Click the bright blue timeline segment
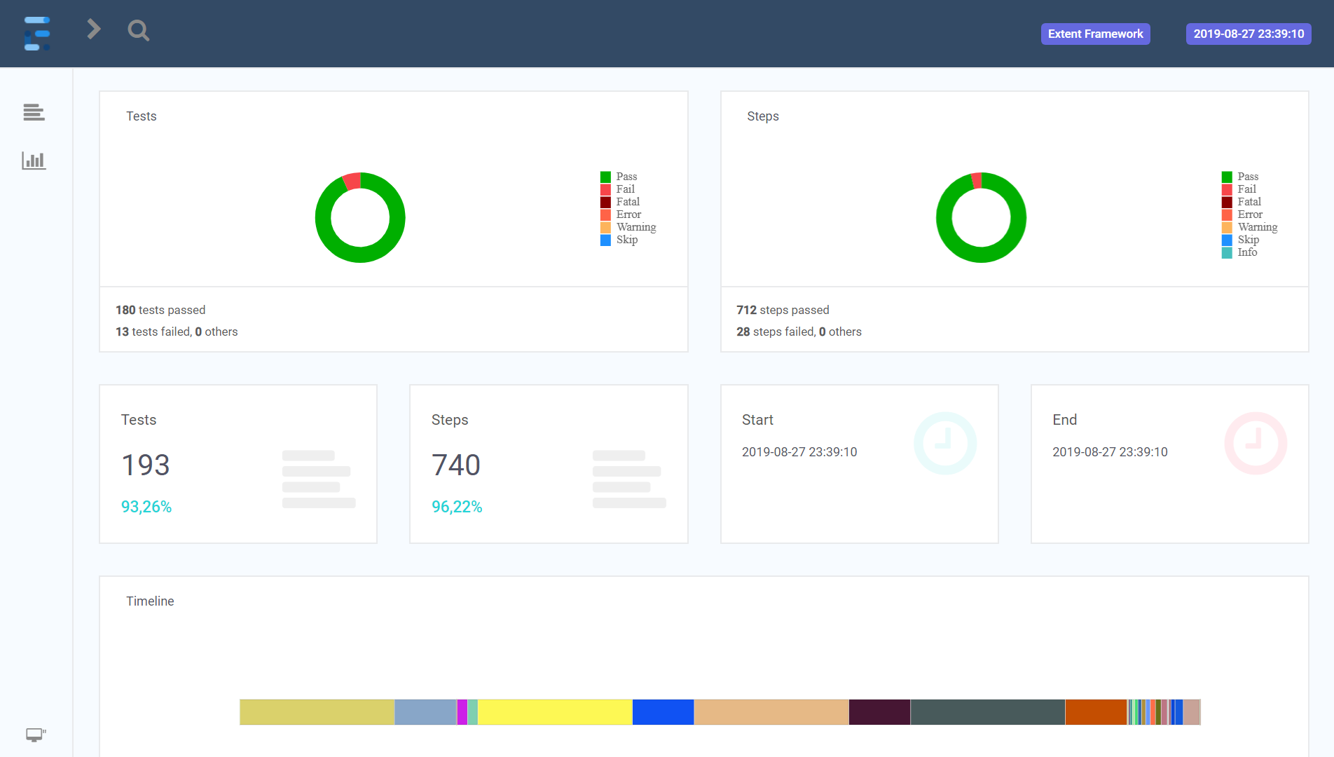 coord(663,712)
